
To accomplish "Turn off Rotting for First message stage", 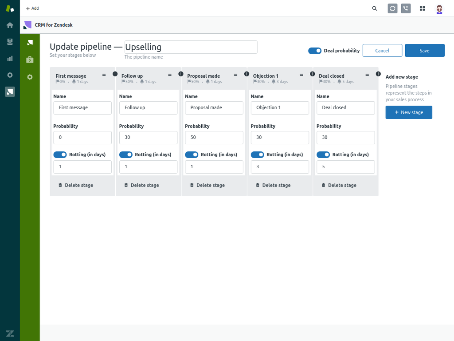I will pos(60,155).
